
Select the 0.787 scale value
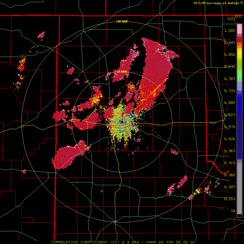coord(230,79)
